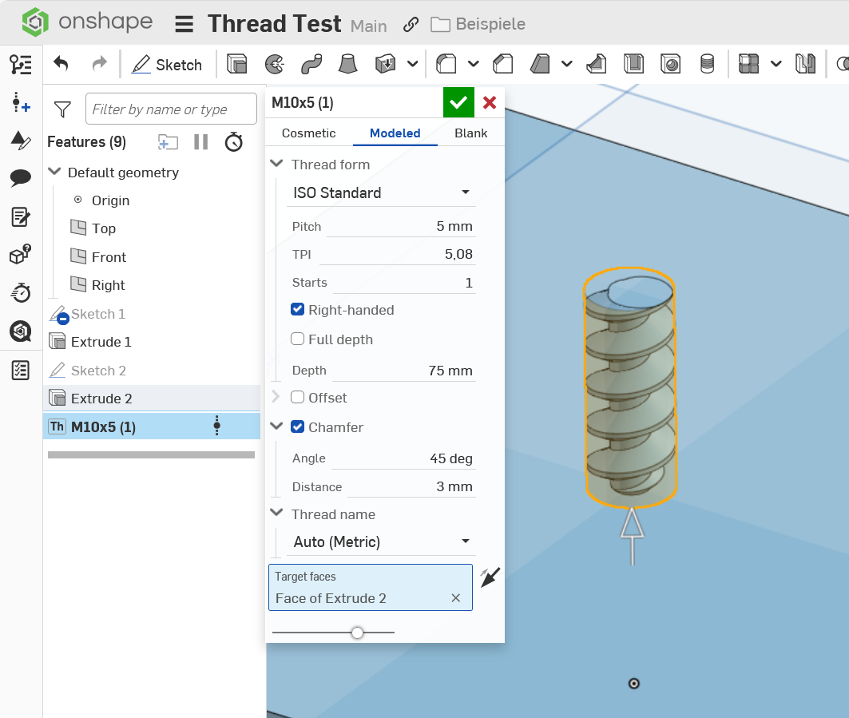Edit the Pitch value field
Image resolution: width=849 pixels, height=718 pixels.
400,226
